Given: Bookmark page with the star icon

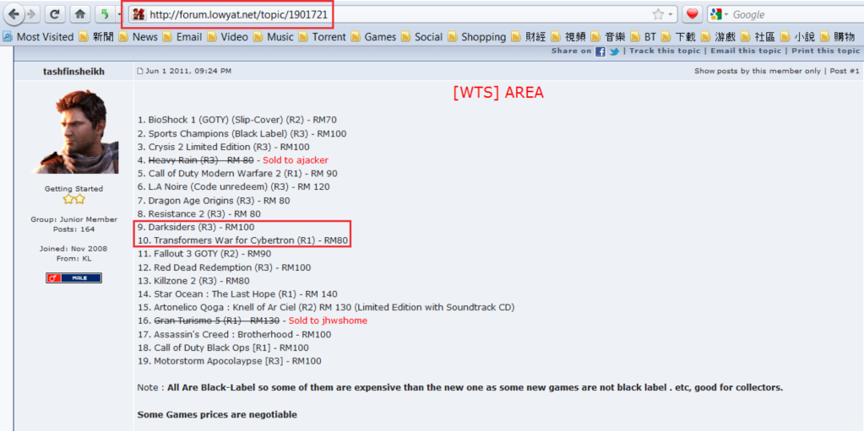Looking at the screenshot, I should pyautogui.click(x=658, y=14).
